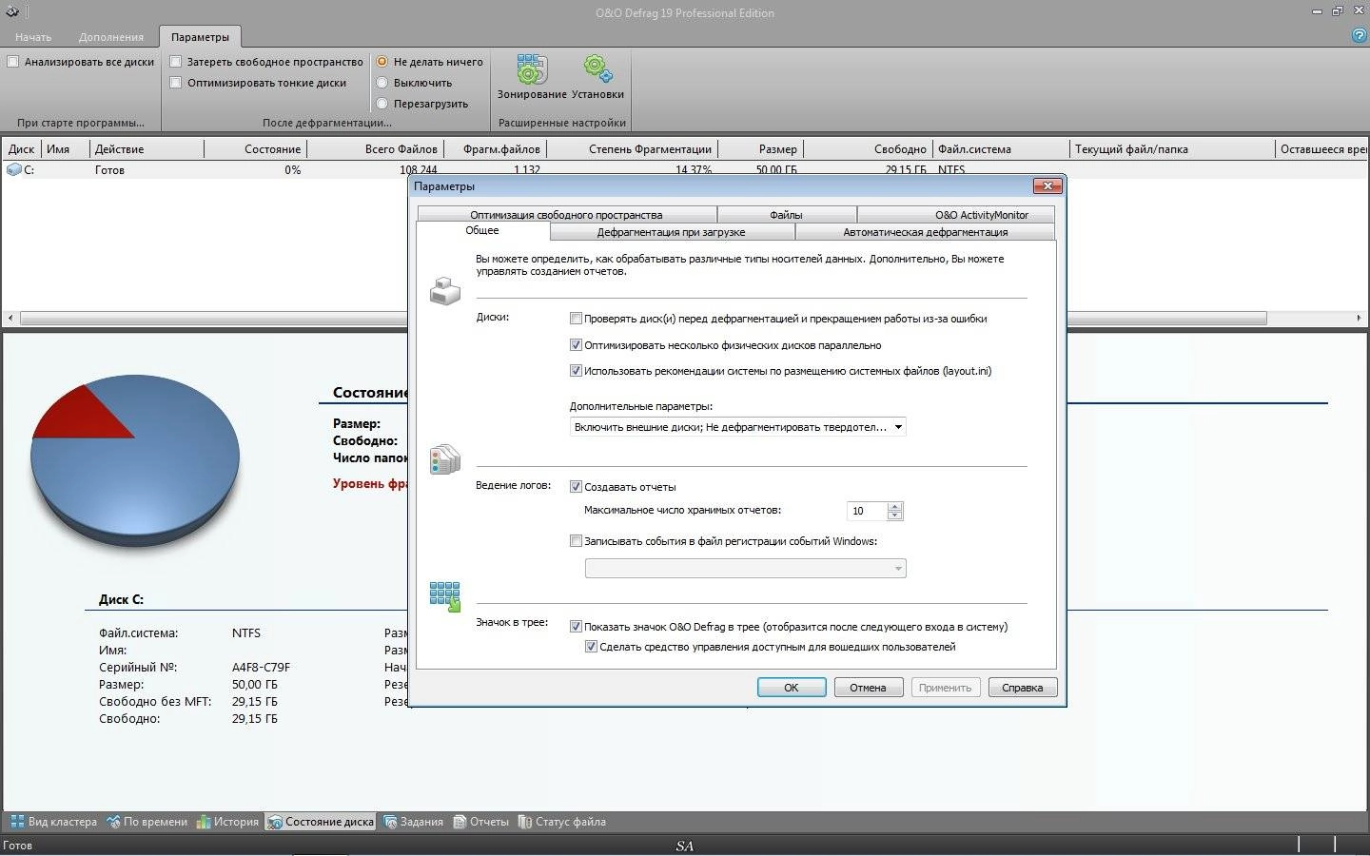Open the application menu icon in title bar
Image resolution: width=1370 pixels, height=856 pixels.
click(x=10, y=12)
